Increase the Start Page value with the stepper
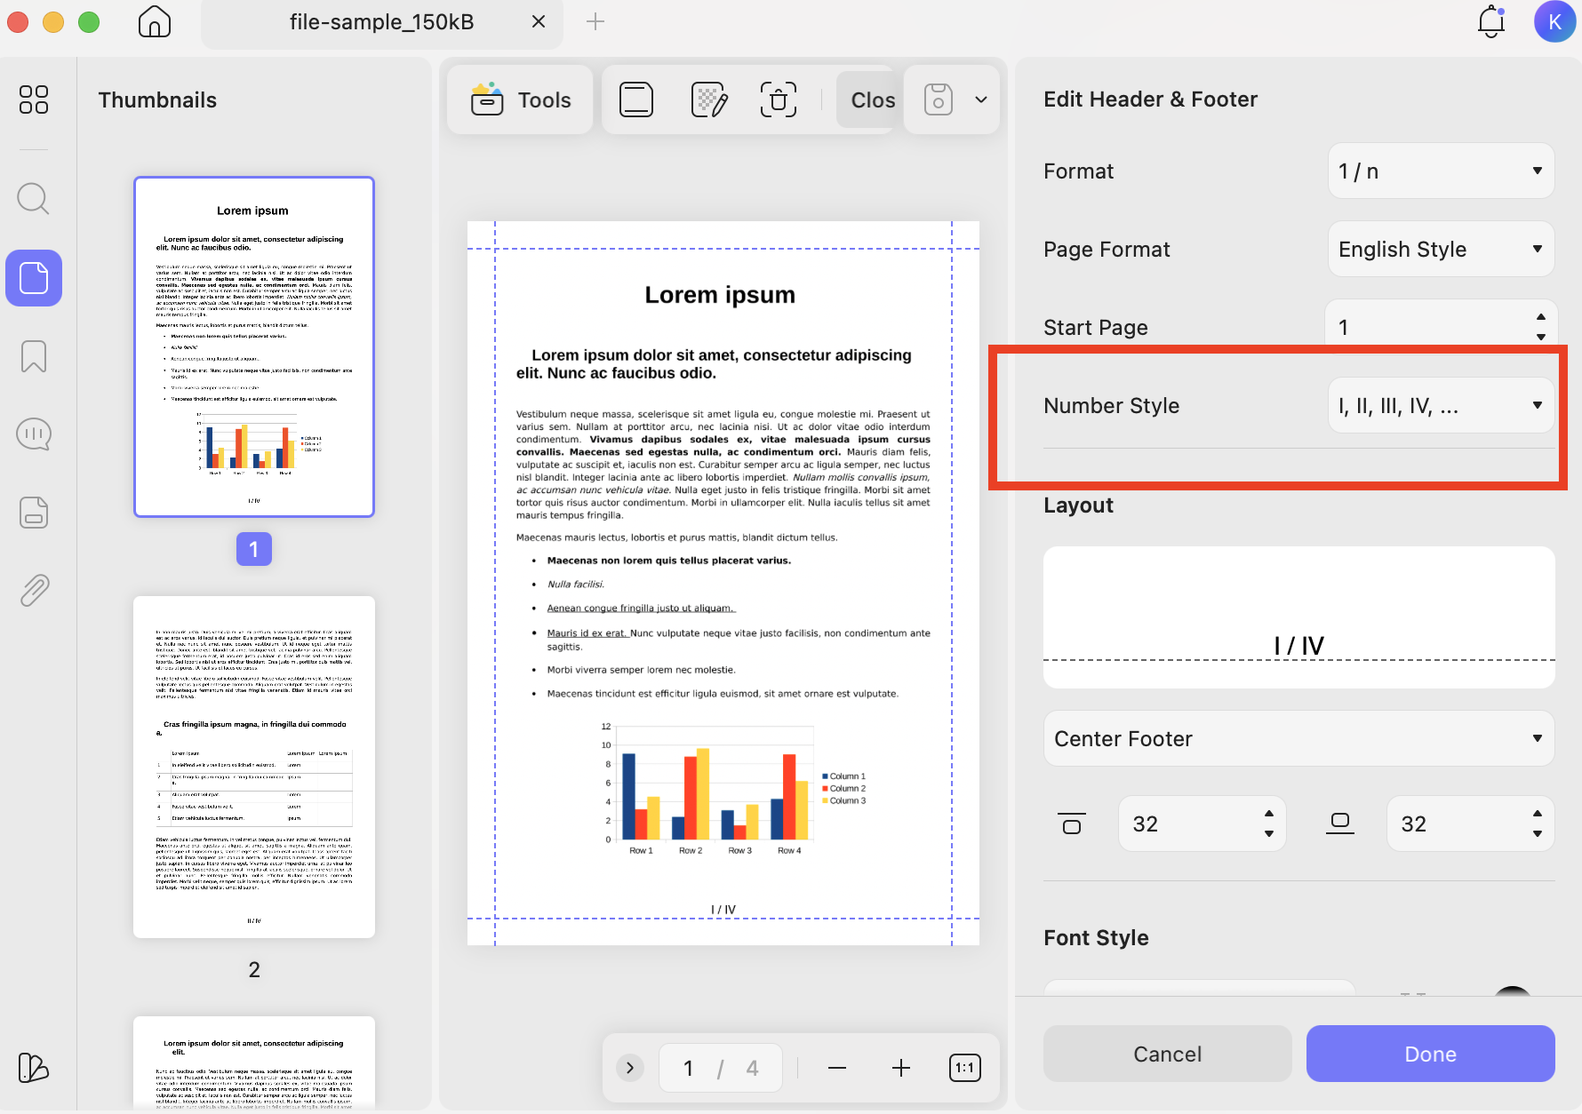Screen dimensions: 1582x1114 (1540, 316)
